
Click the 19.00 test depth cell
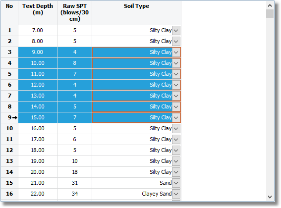(x=38, y=161)
